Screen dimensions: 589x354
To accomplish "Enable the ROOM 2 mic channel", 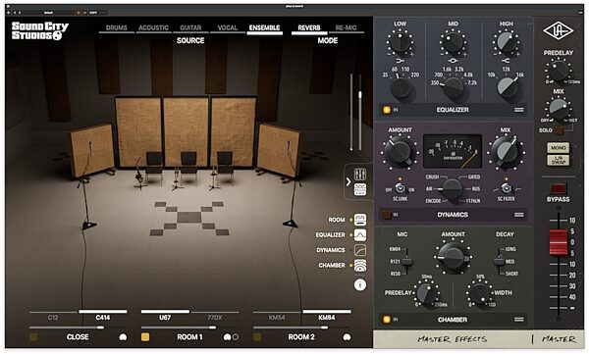I will 257,337.
